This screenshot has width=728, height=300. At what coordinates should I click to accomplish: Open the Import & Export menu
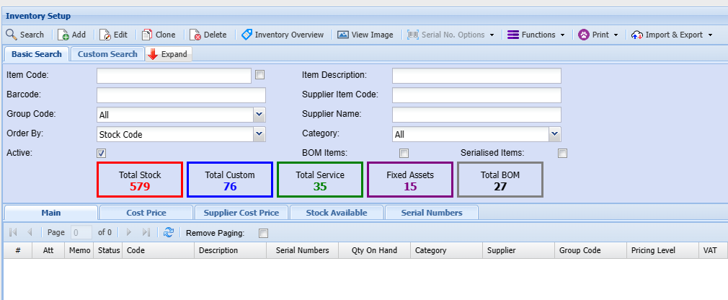(672, 35)
